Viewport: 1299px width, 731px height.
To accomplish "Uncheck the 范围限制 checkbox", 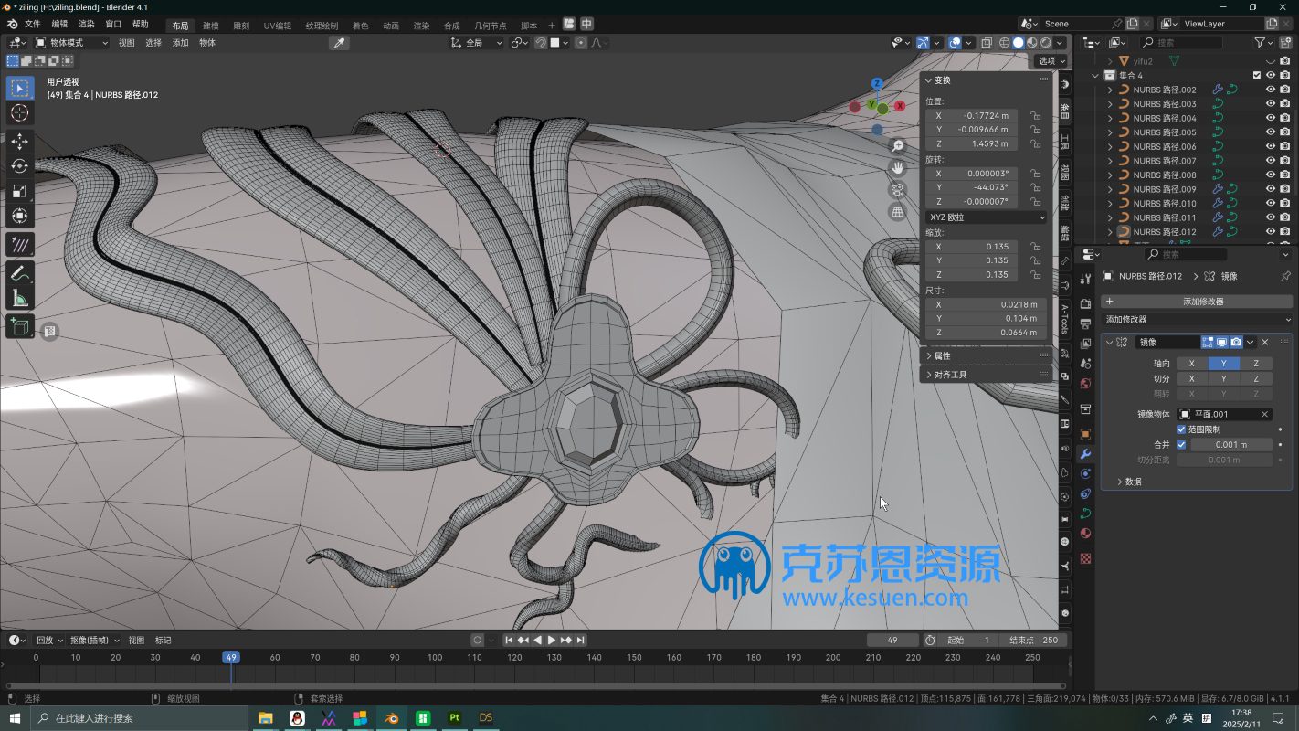I will pyautogui.click(x=1181, y=429).
